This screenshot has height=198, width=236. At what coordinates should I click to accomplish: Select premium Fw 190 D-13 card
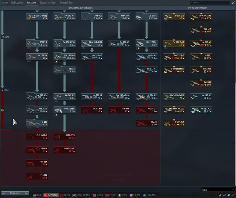pyautogui.click(x=174, y=43)
